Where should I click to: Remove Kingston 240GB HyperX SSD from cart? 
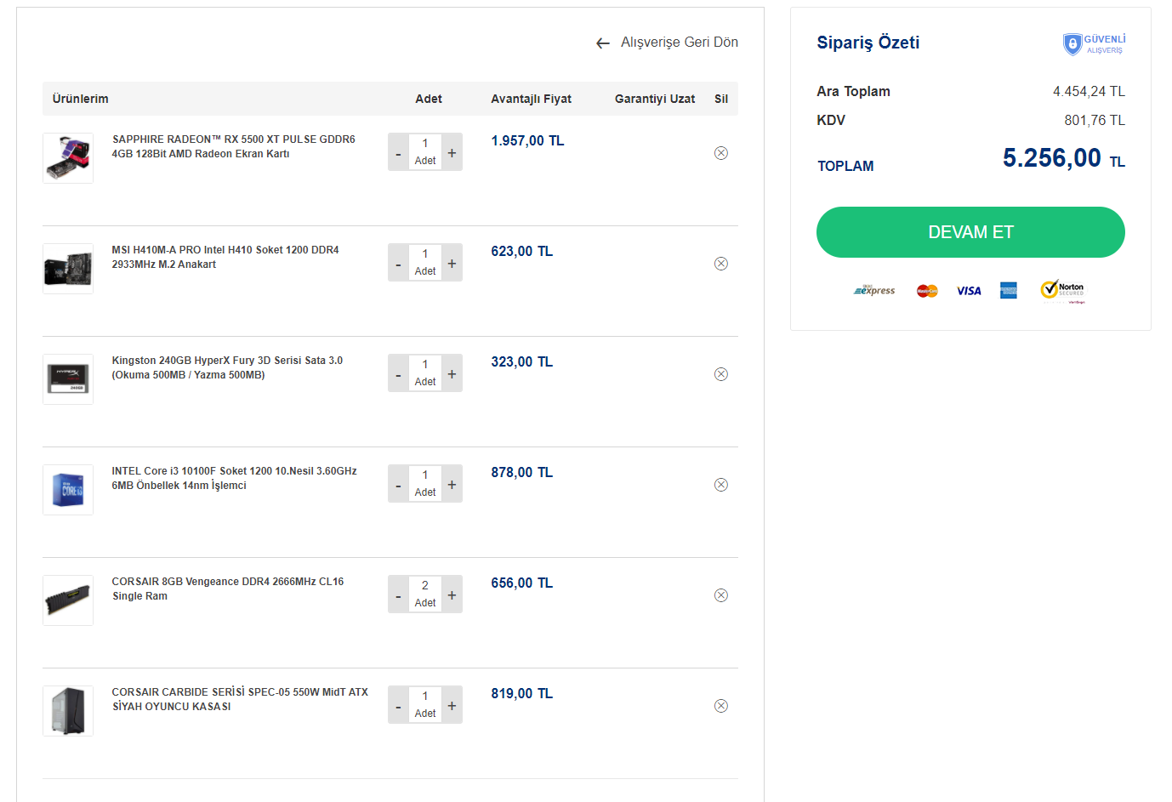[x=721, y=374]
